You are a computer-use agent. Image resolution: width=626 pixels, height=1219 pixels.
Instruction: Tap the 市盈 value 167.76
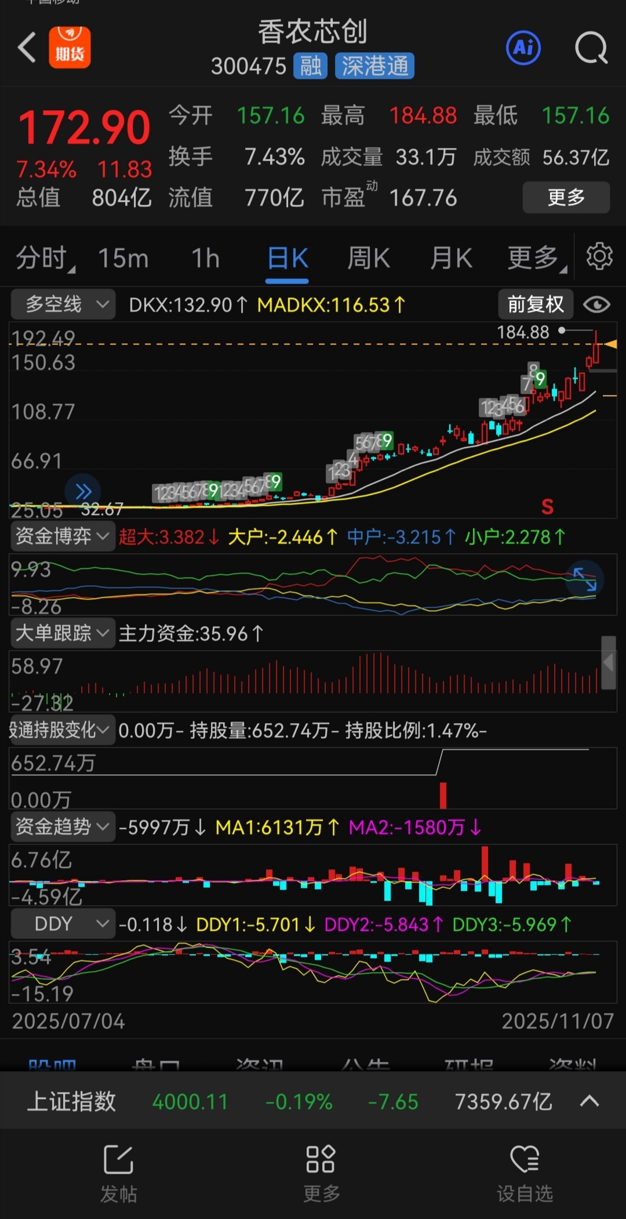click(423, 198)
